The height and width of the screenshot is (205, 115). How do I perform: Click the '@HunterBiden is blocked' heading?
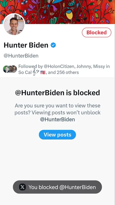[x=57, y=93]
